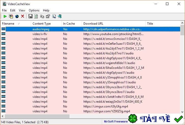Select the v.redd.it/38rynco3bro11/audio URL
The height and width of the screenshot is (125, 185).
pyautogui.click(x=109, y=92)
